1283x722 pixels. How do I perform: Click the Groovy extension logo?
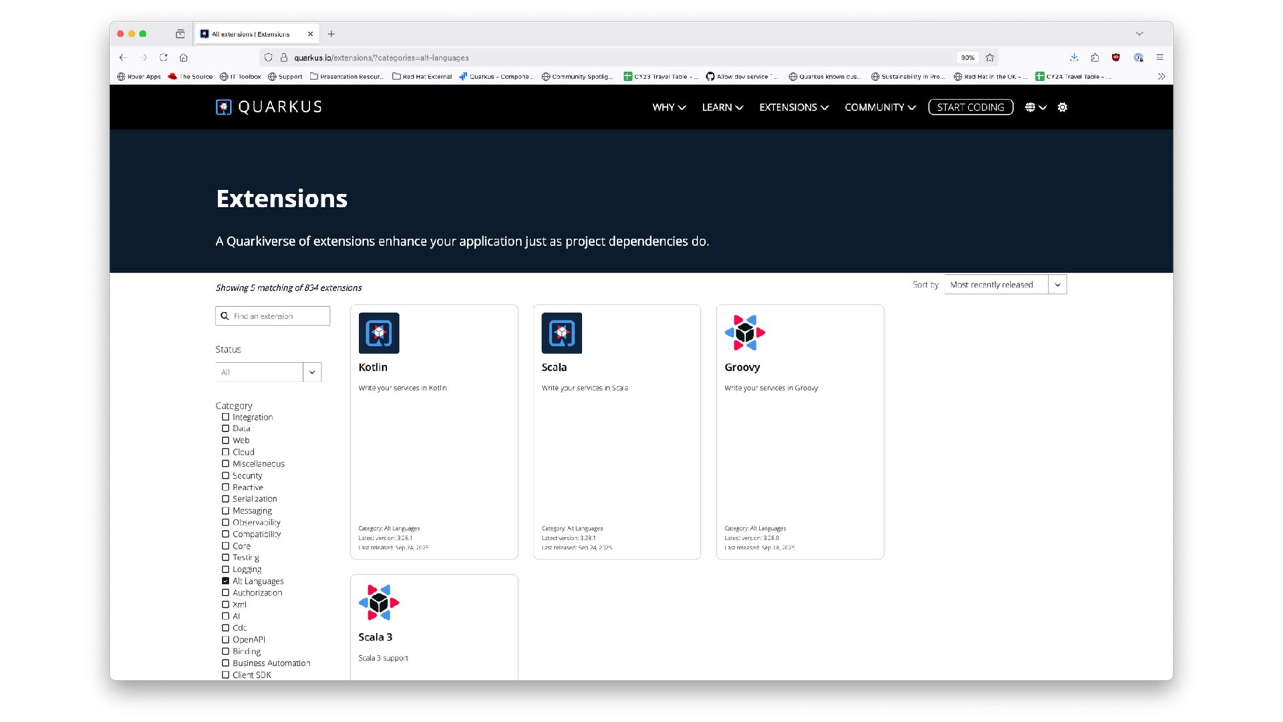tap(744, 333)
